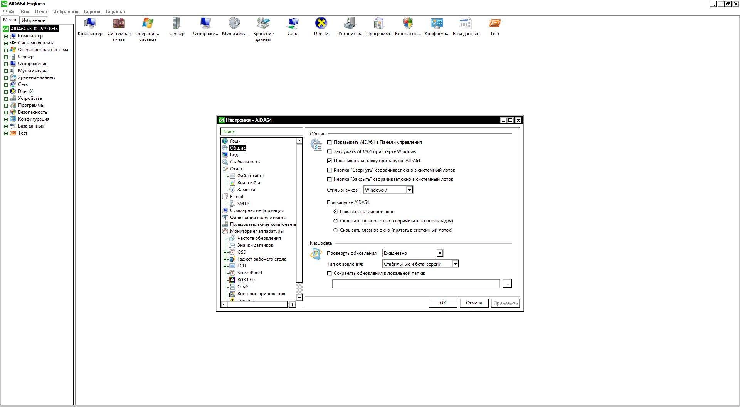This screenshot has width=740, height=407.
Task: Select Вид in the settings tree
Action: tap(234, 155)
